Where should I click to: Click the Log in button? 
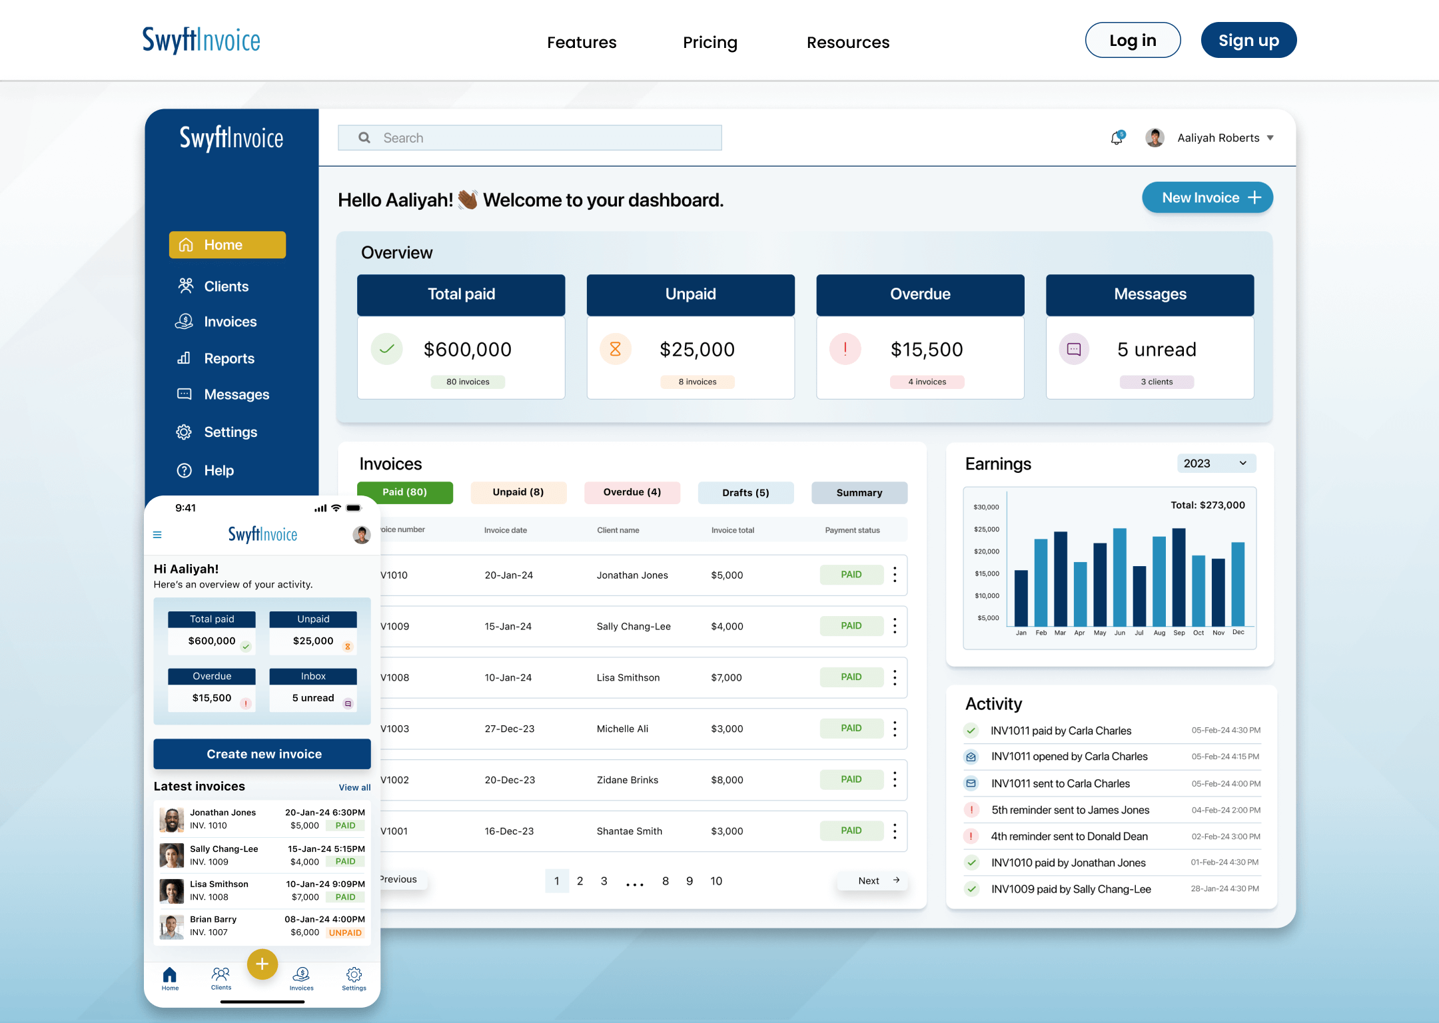click(x=1133, y=40)
